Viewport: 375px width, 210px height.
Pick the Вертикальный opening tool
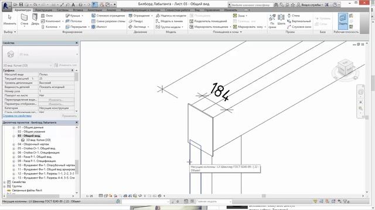click(299, 21)
